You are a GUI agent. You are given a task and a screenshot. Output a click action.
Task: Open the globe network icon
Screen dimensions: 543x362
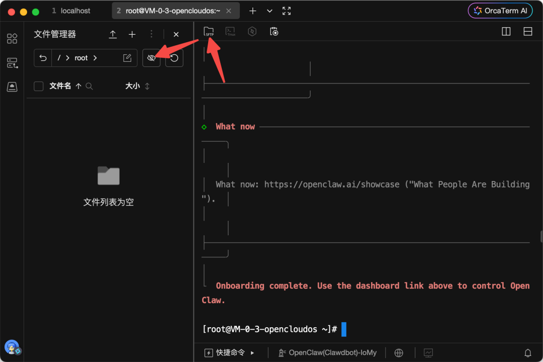click(x=399, y=352)
